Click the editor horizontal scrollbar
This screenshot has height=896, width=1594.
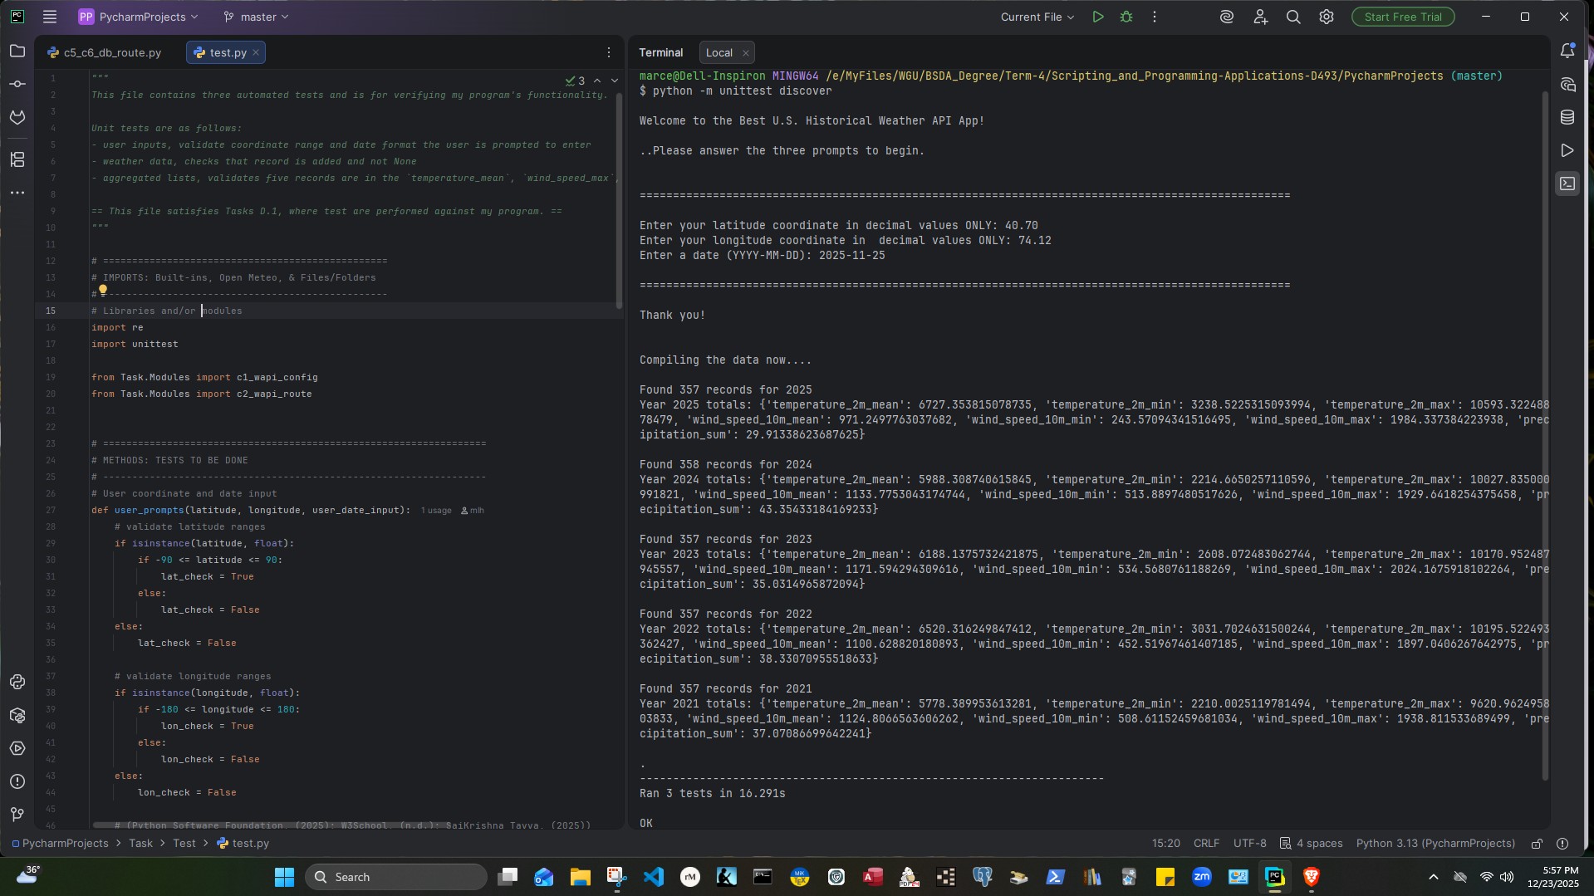coord(270,825)
